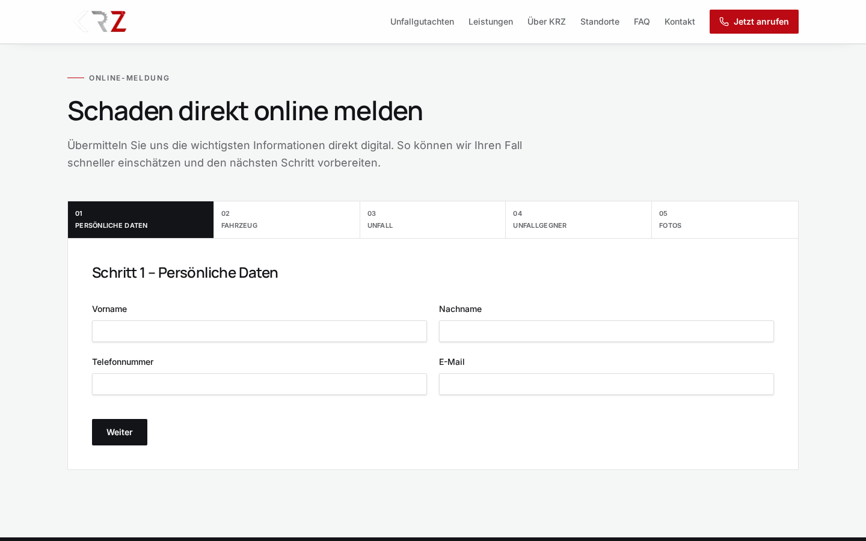The width and height of the screenshot is (866, 541).
Task: Click the 'Schritt 1 – Persönliche Daten' heading
Action: tap(185, 272)
